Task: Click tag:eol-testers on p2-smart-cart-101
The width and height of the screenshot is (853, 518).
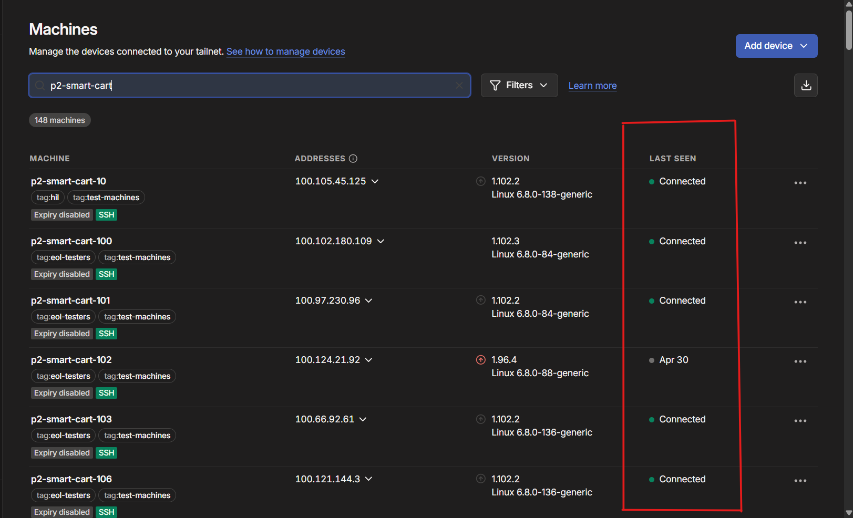Action: click(x=63, y=317)
